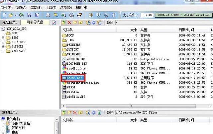Click the 可引导光盘 bootable indicator
This screenshot has height=134, width=213.
pos(35,22)
